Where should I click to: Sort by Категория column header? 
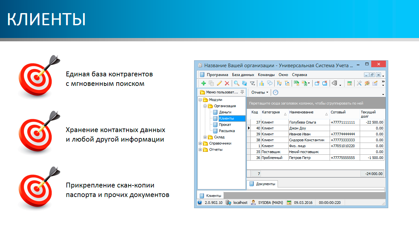[x=271, y=112]
